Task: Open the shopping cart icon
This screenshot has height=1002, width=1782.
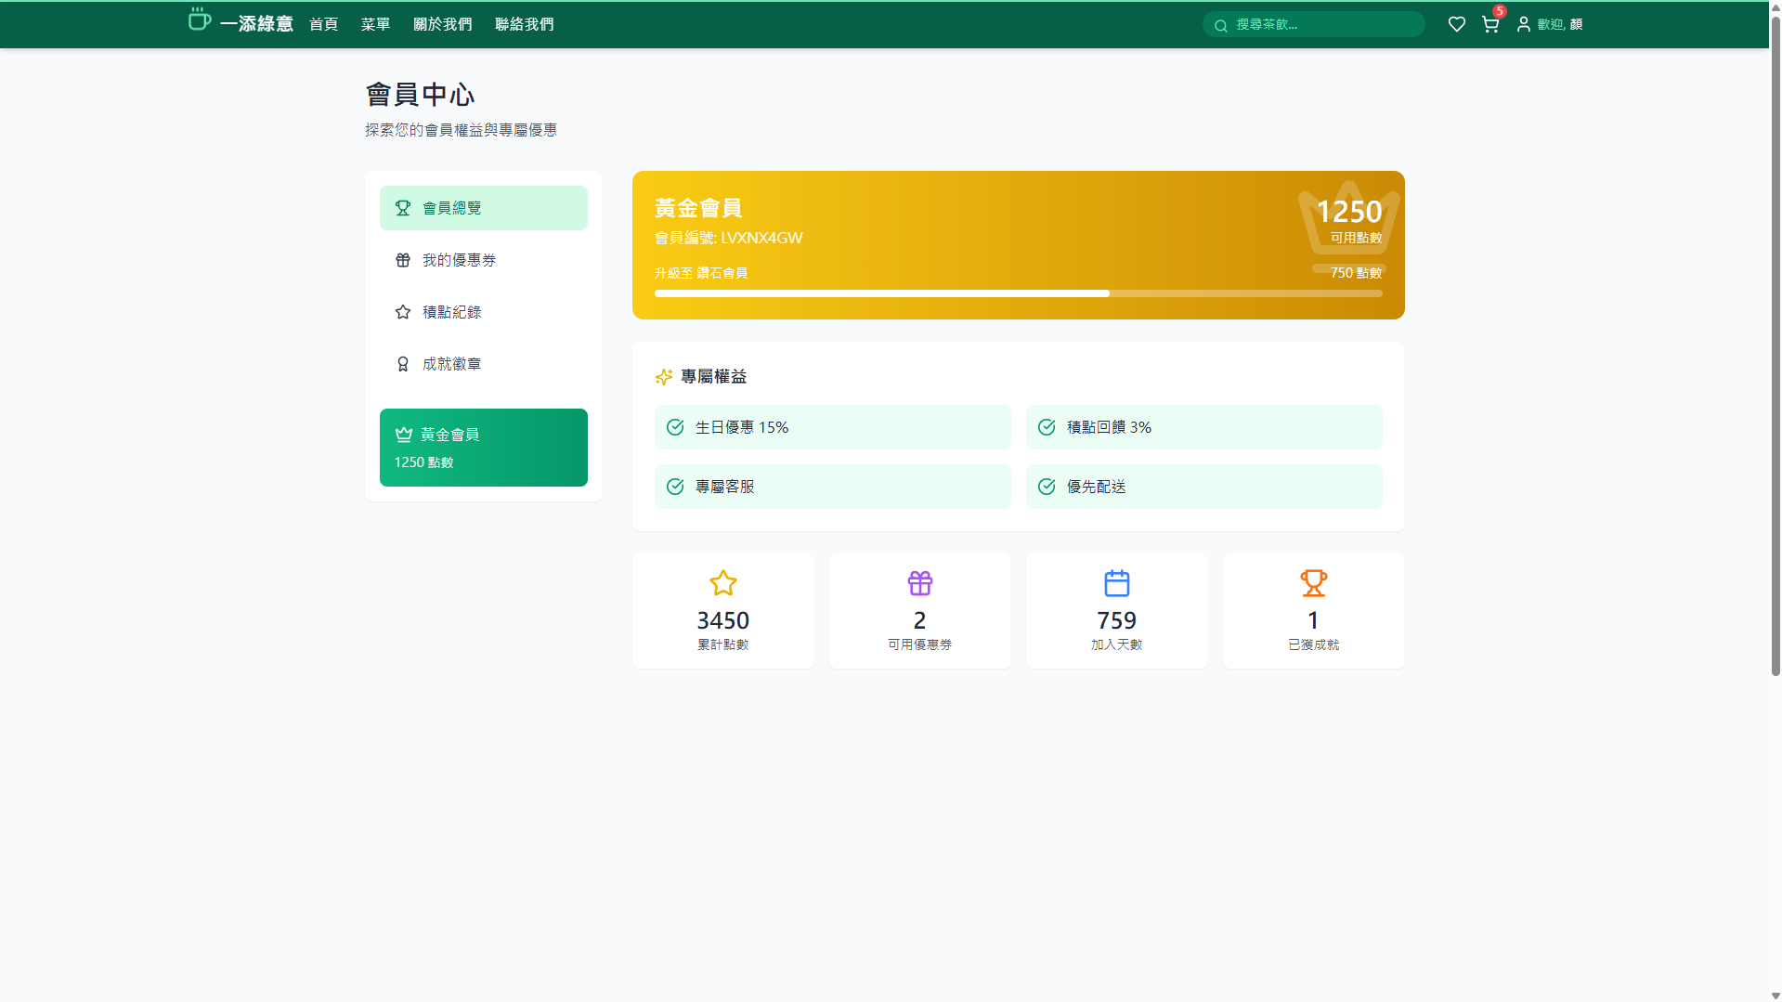Action: (1489, 24)
